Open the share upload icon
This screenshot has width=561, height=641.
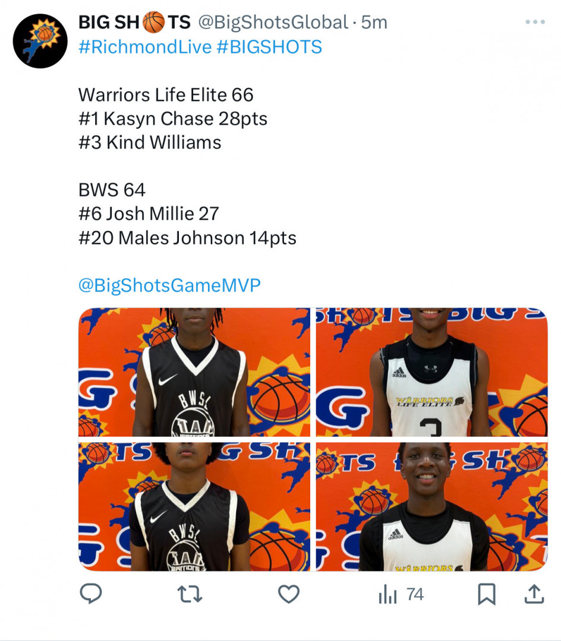(534, 594)
